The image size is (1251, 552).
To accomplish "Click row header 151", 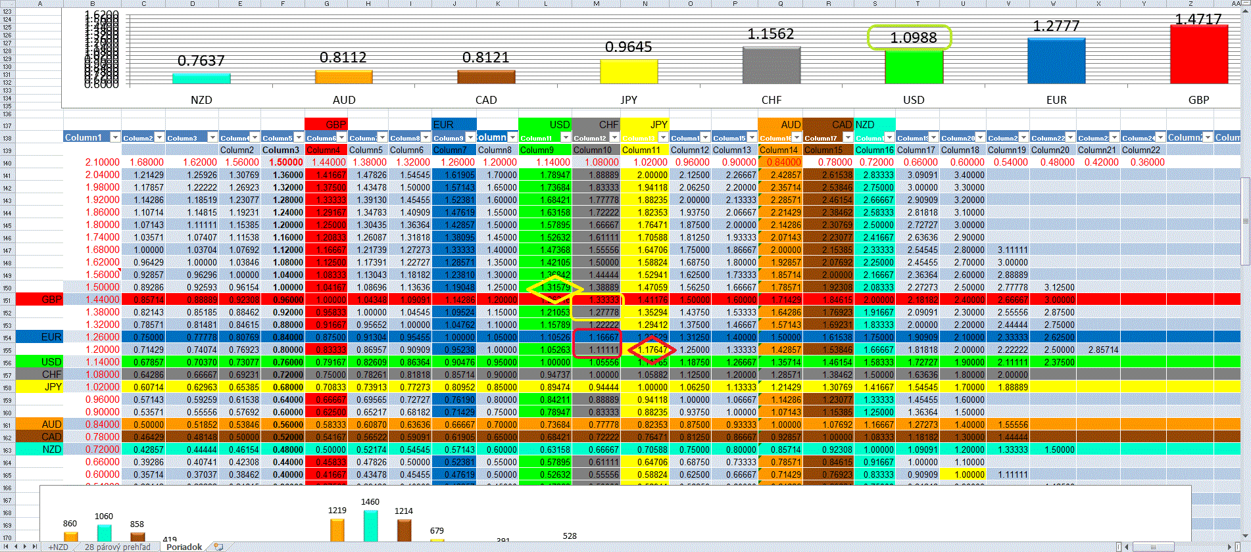I will 7,300.
